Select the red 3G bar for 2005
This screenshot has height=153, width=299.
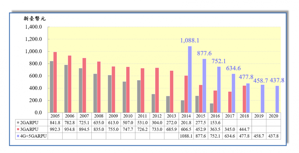55,82
